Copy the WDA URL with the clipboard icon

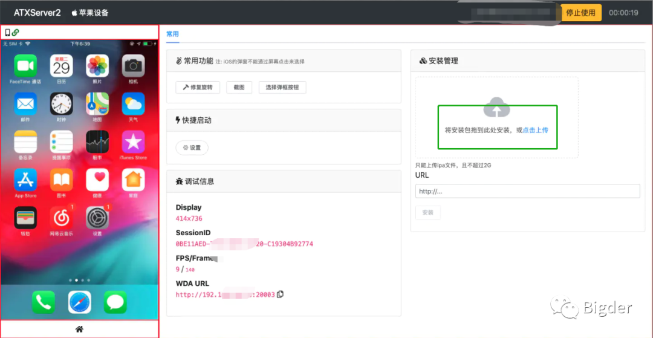[x=280, y=294]
